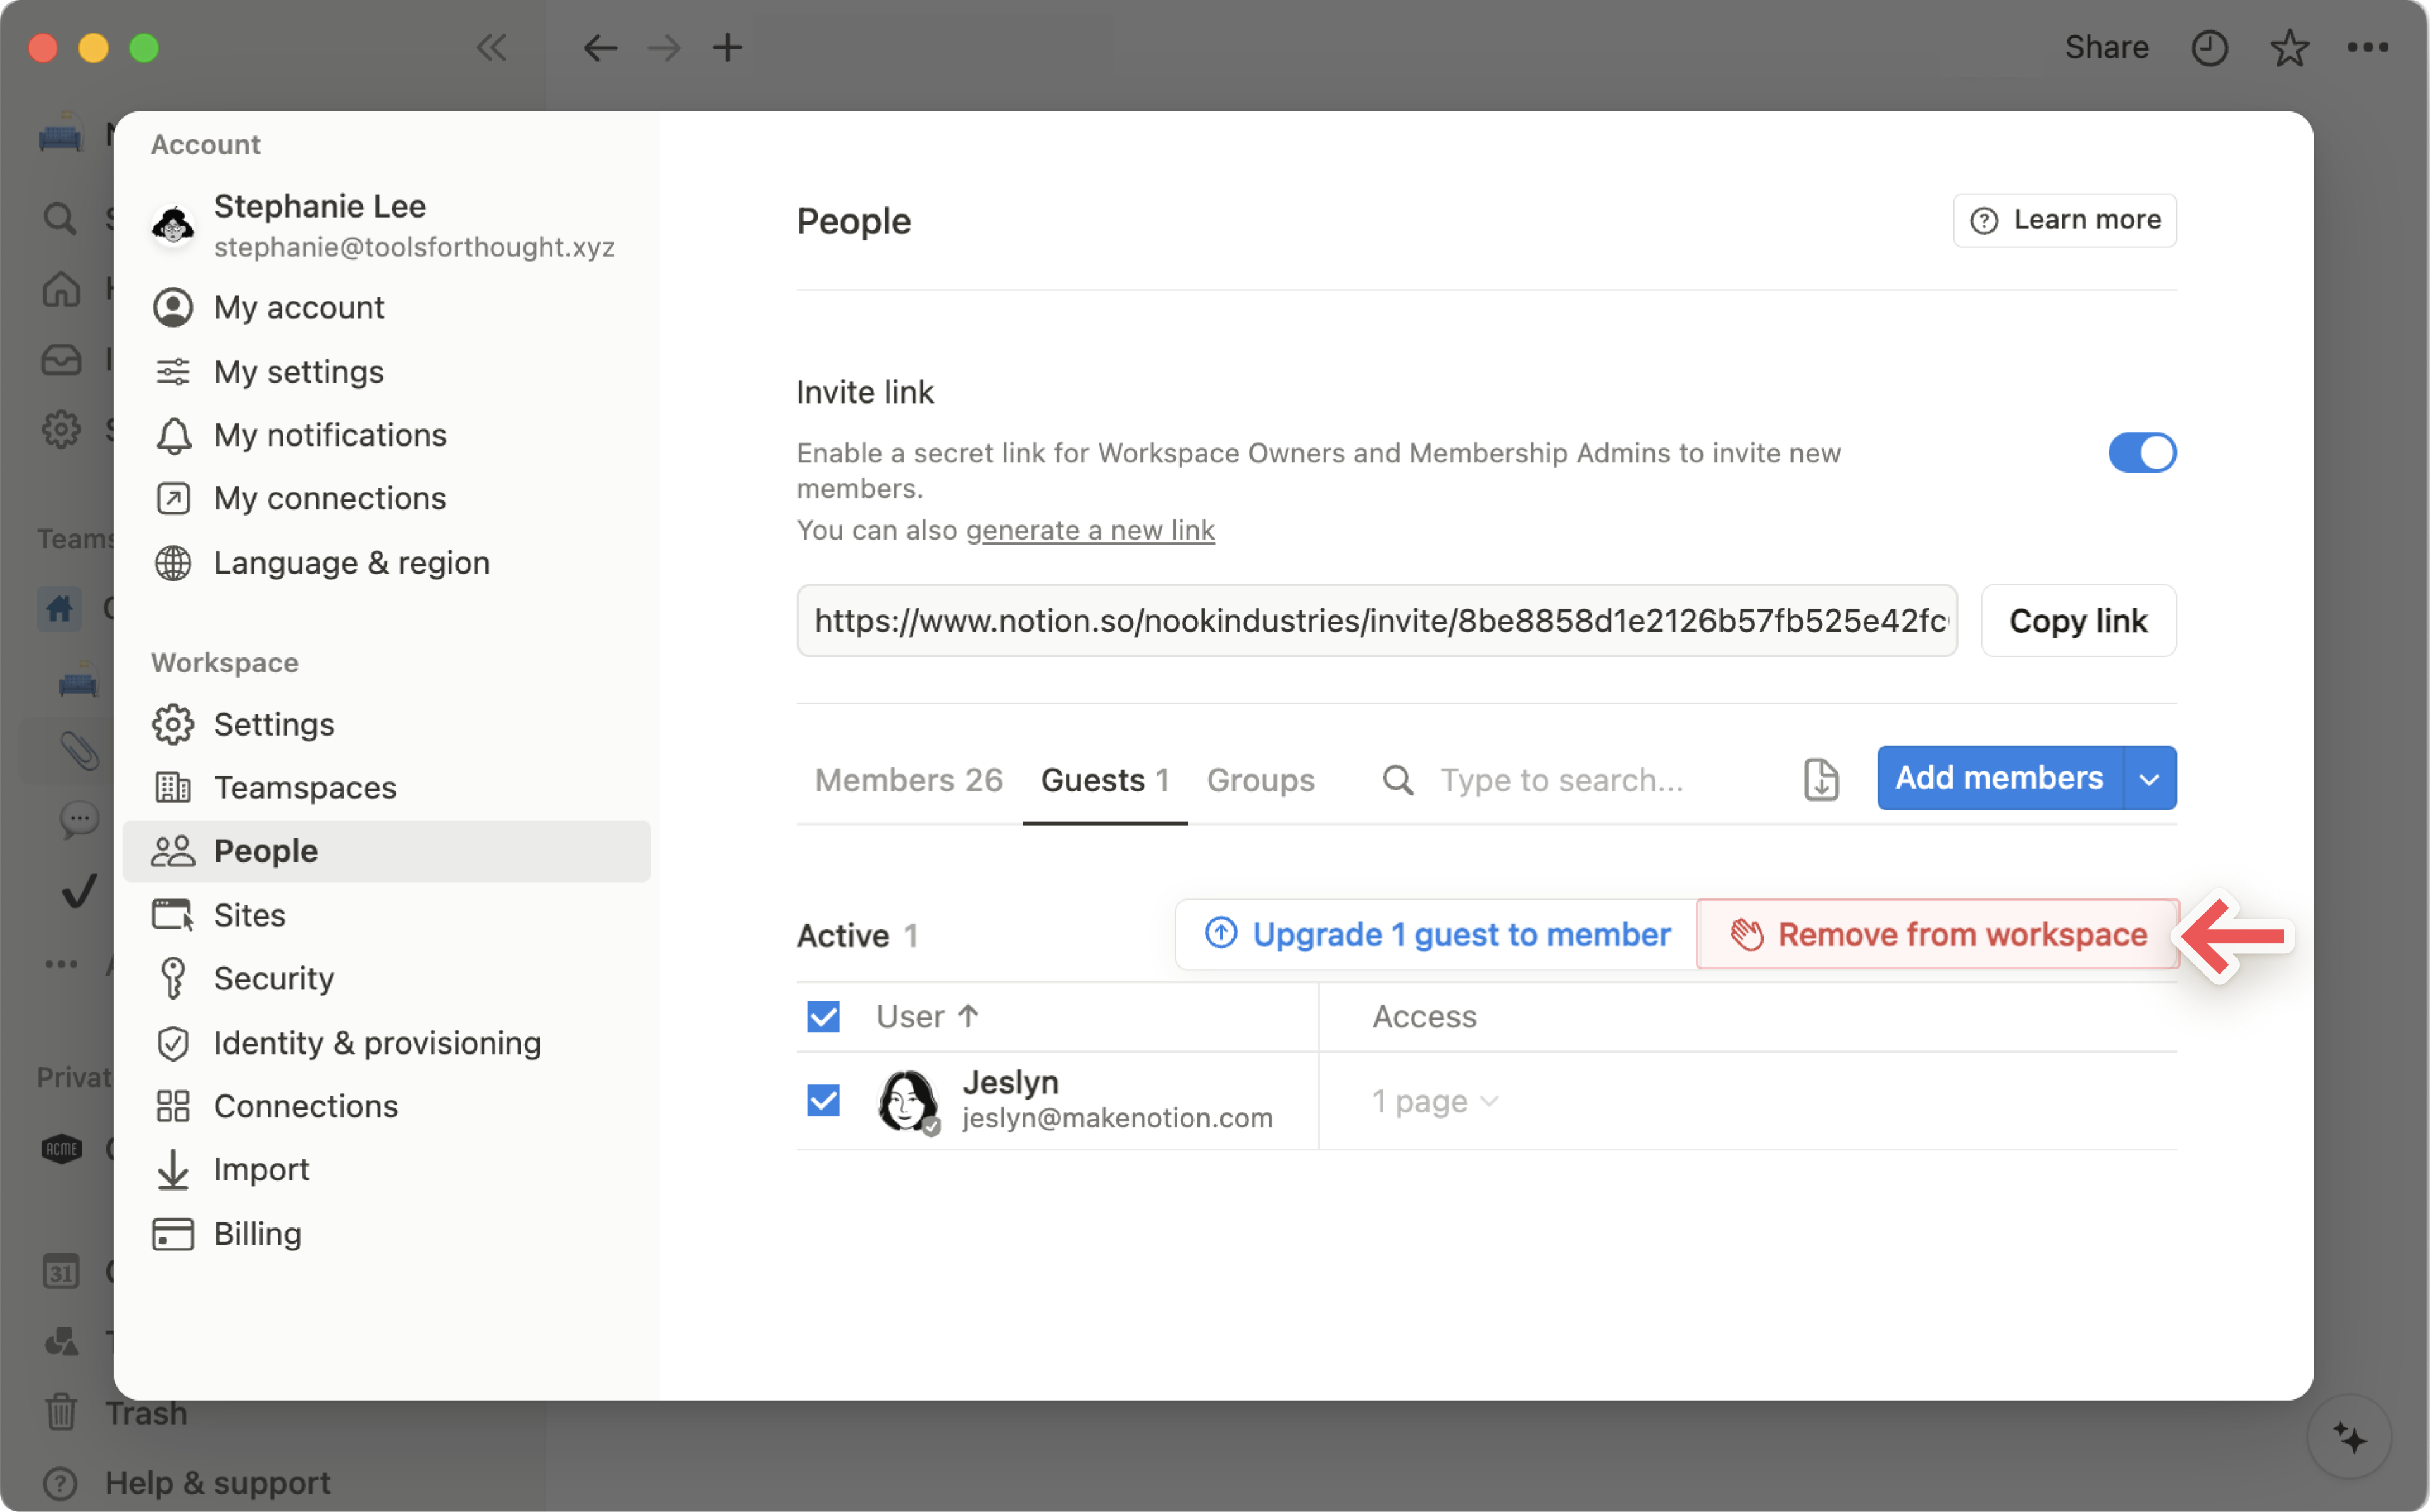
Task: Uncheck the select-all User checkbox
Action: click(x=823, y=1017)
